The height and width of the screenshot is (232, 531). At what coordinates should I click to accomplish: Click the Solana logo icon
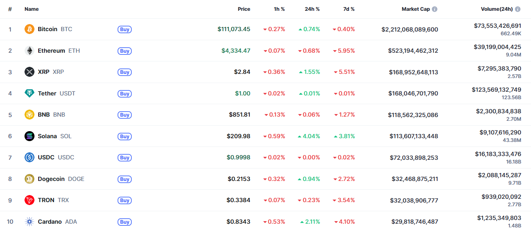[x=29, y=136]
